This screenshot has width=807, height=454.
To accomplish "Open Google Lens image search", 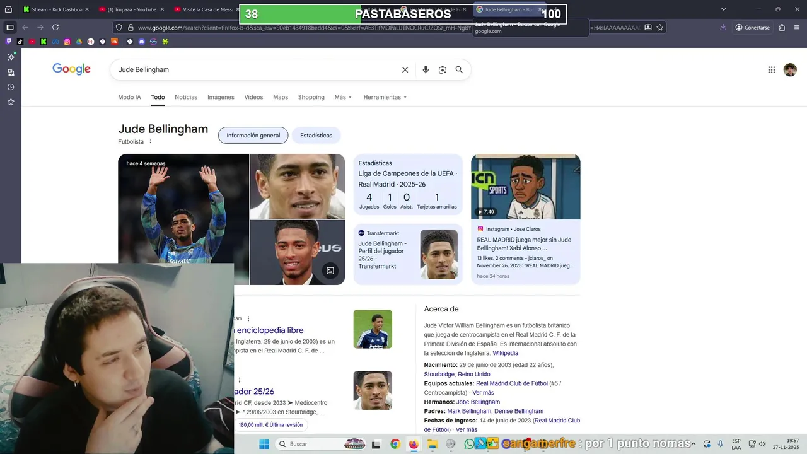I will pos(443,70).
